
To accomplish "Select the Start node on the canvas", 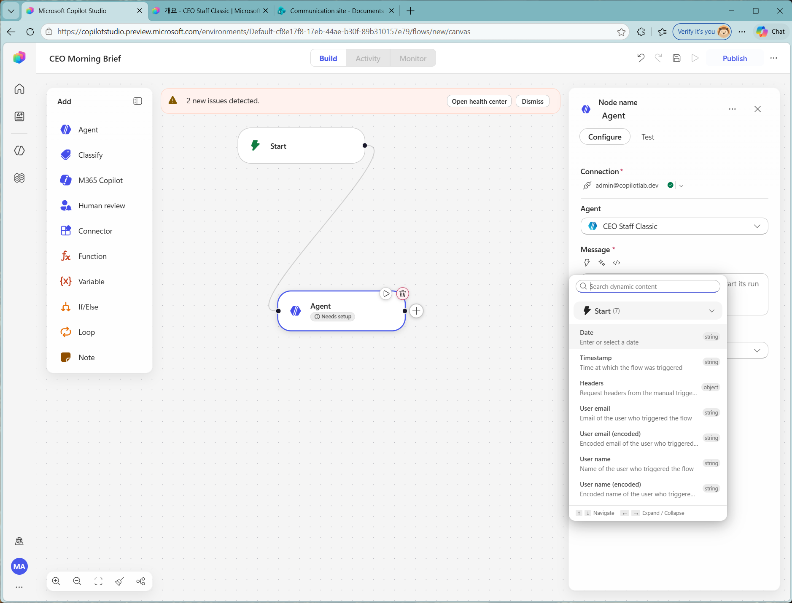I will point(301,146).
